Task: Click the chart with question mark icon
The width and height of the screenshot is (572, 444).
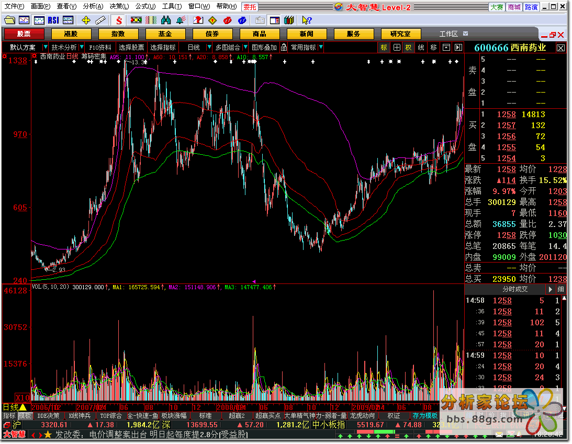Action: (x=198, y=20)
